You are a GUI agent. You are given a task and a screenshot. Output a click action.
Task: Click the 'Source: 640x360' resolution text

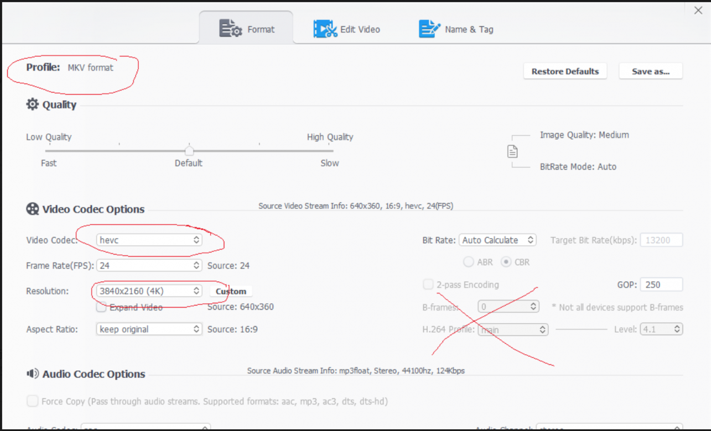[x=241, y=307]
